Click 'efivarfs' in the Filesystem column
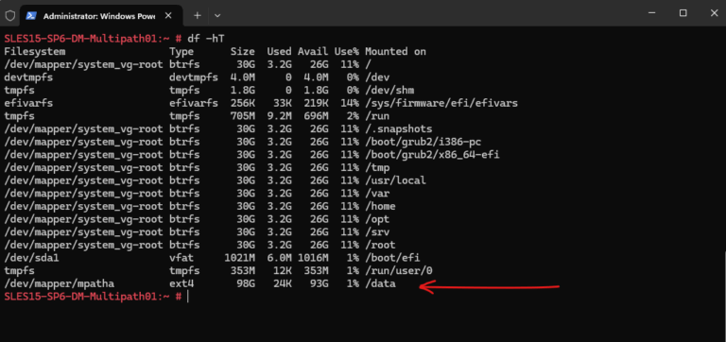Viewport: 726px width, 342px height. (28, 103)
